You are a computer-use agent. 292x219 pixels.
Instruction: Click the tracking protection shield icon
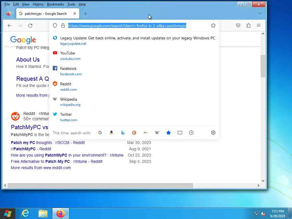tap(55, 25)
